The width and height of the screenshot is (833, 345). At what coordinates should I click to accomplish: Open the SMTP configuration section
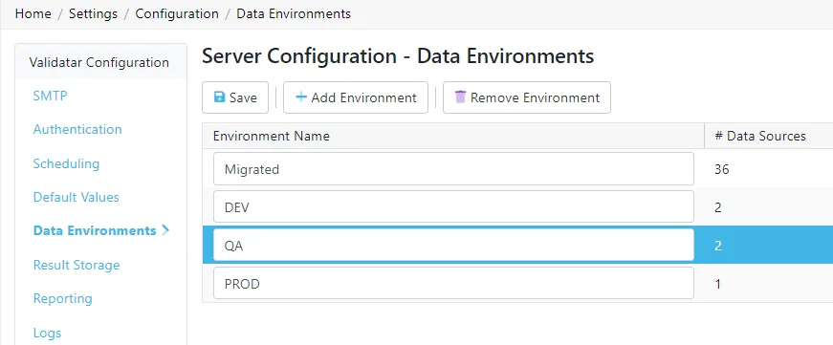[50, 97]
